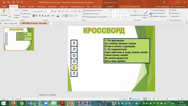This screenshot has width=188, height=106.
Task: Click Общий доступ share button
Action: point(178,6)
